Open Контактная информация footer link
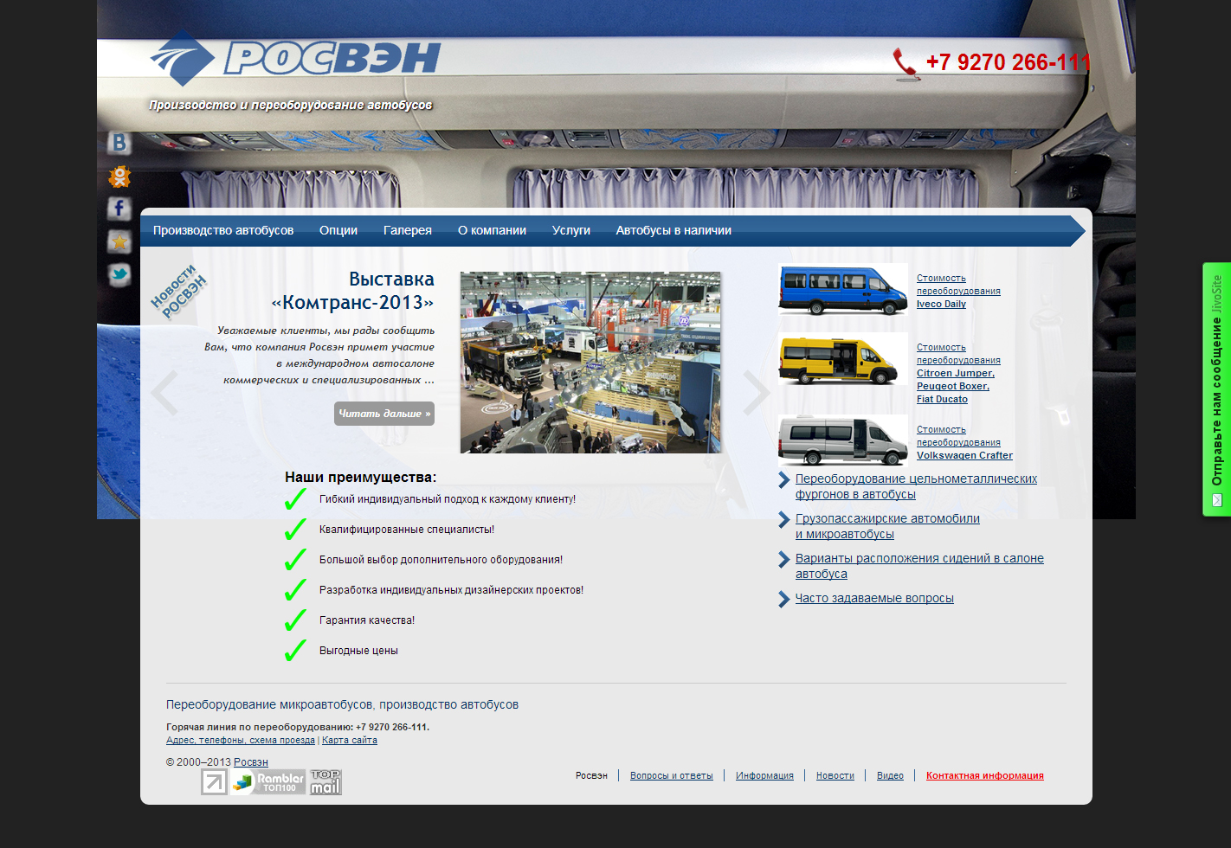This screenshot has width=1231, height=848. tap(985, 775)
